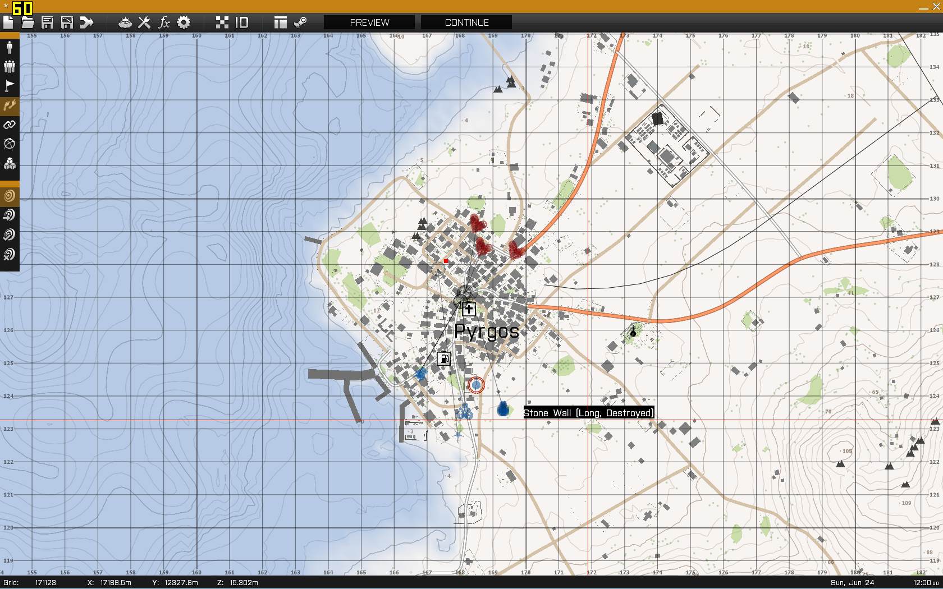Screen dimensions: 943x589
Task: Select the red-circled player unit marker
Action: [475, 385]
